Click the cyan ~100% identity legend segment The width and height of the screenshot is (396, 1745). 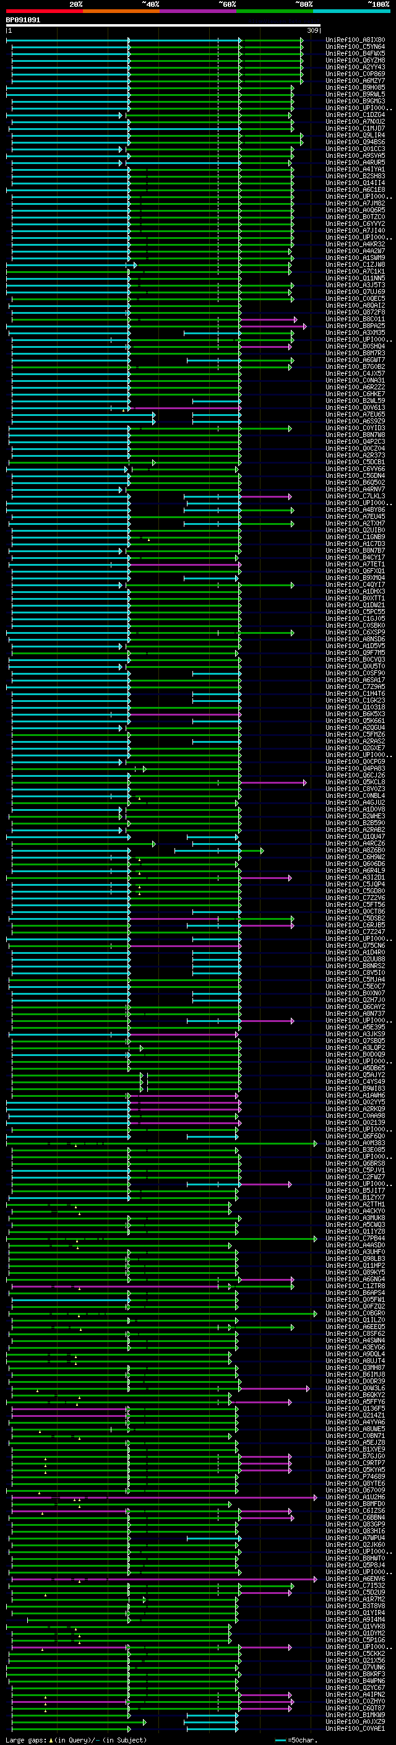(x=351, y=11)
